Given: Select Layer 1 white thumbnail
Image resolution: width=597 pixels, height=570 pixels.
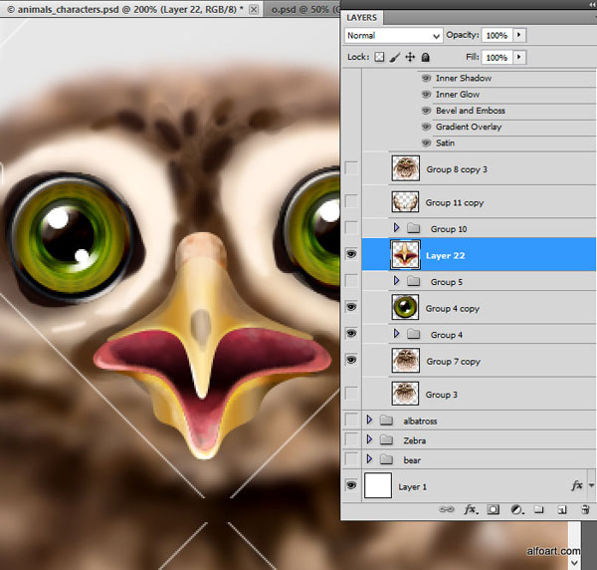Looking at the screenshot, I should click(378, 485).
